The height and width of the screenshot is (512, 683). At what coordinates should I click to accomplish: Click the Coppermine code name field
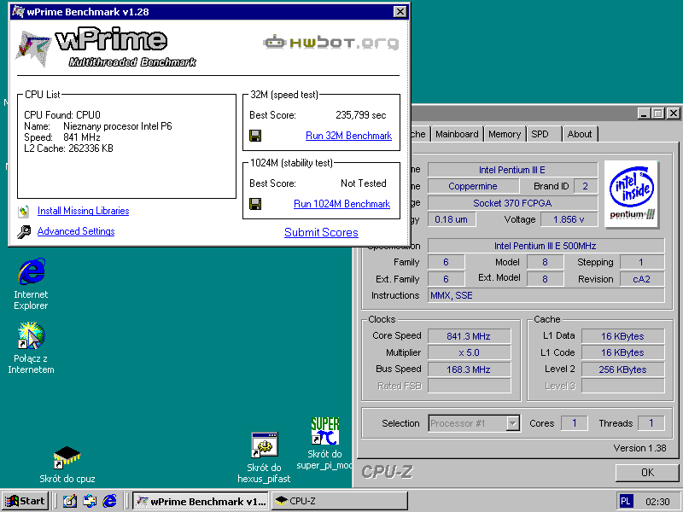473,186
